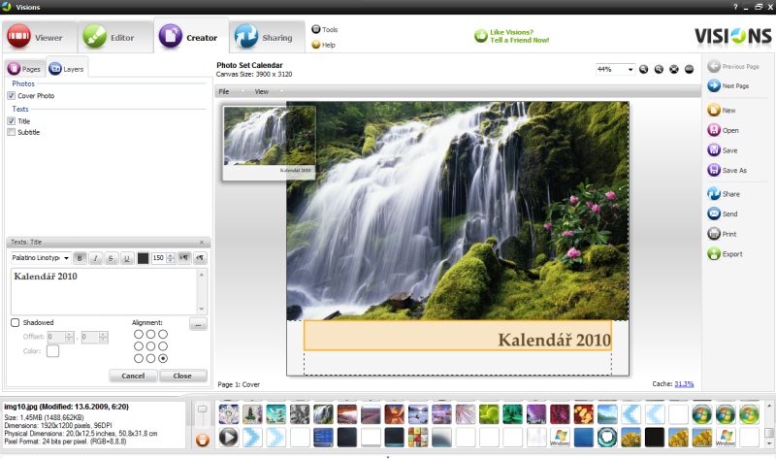Click the question mark help icon in title bar
This screenshot has width=776, height=459.
click(x=735, y=7)
